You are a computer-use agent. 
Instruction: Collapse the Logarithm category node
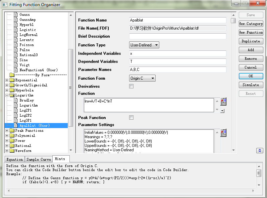click(x=7, y=95)
